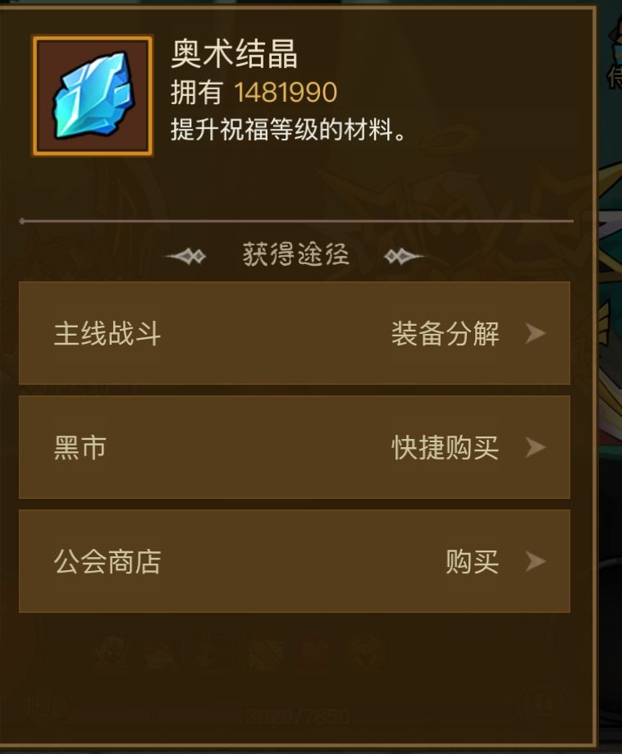Image resolution: width=622 pixels, height=754 pixels.
Task: Click the ornament left of 获得途径
Action: [x=185, y=256]
